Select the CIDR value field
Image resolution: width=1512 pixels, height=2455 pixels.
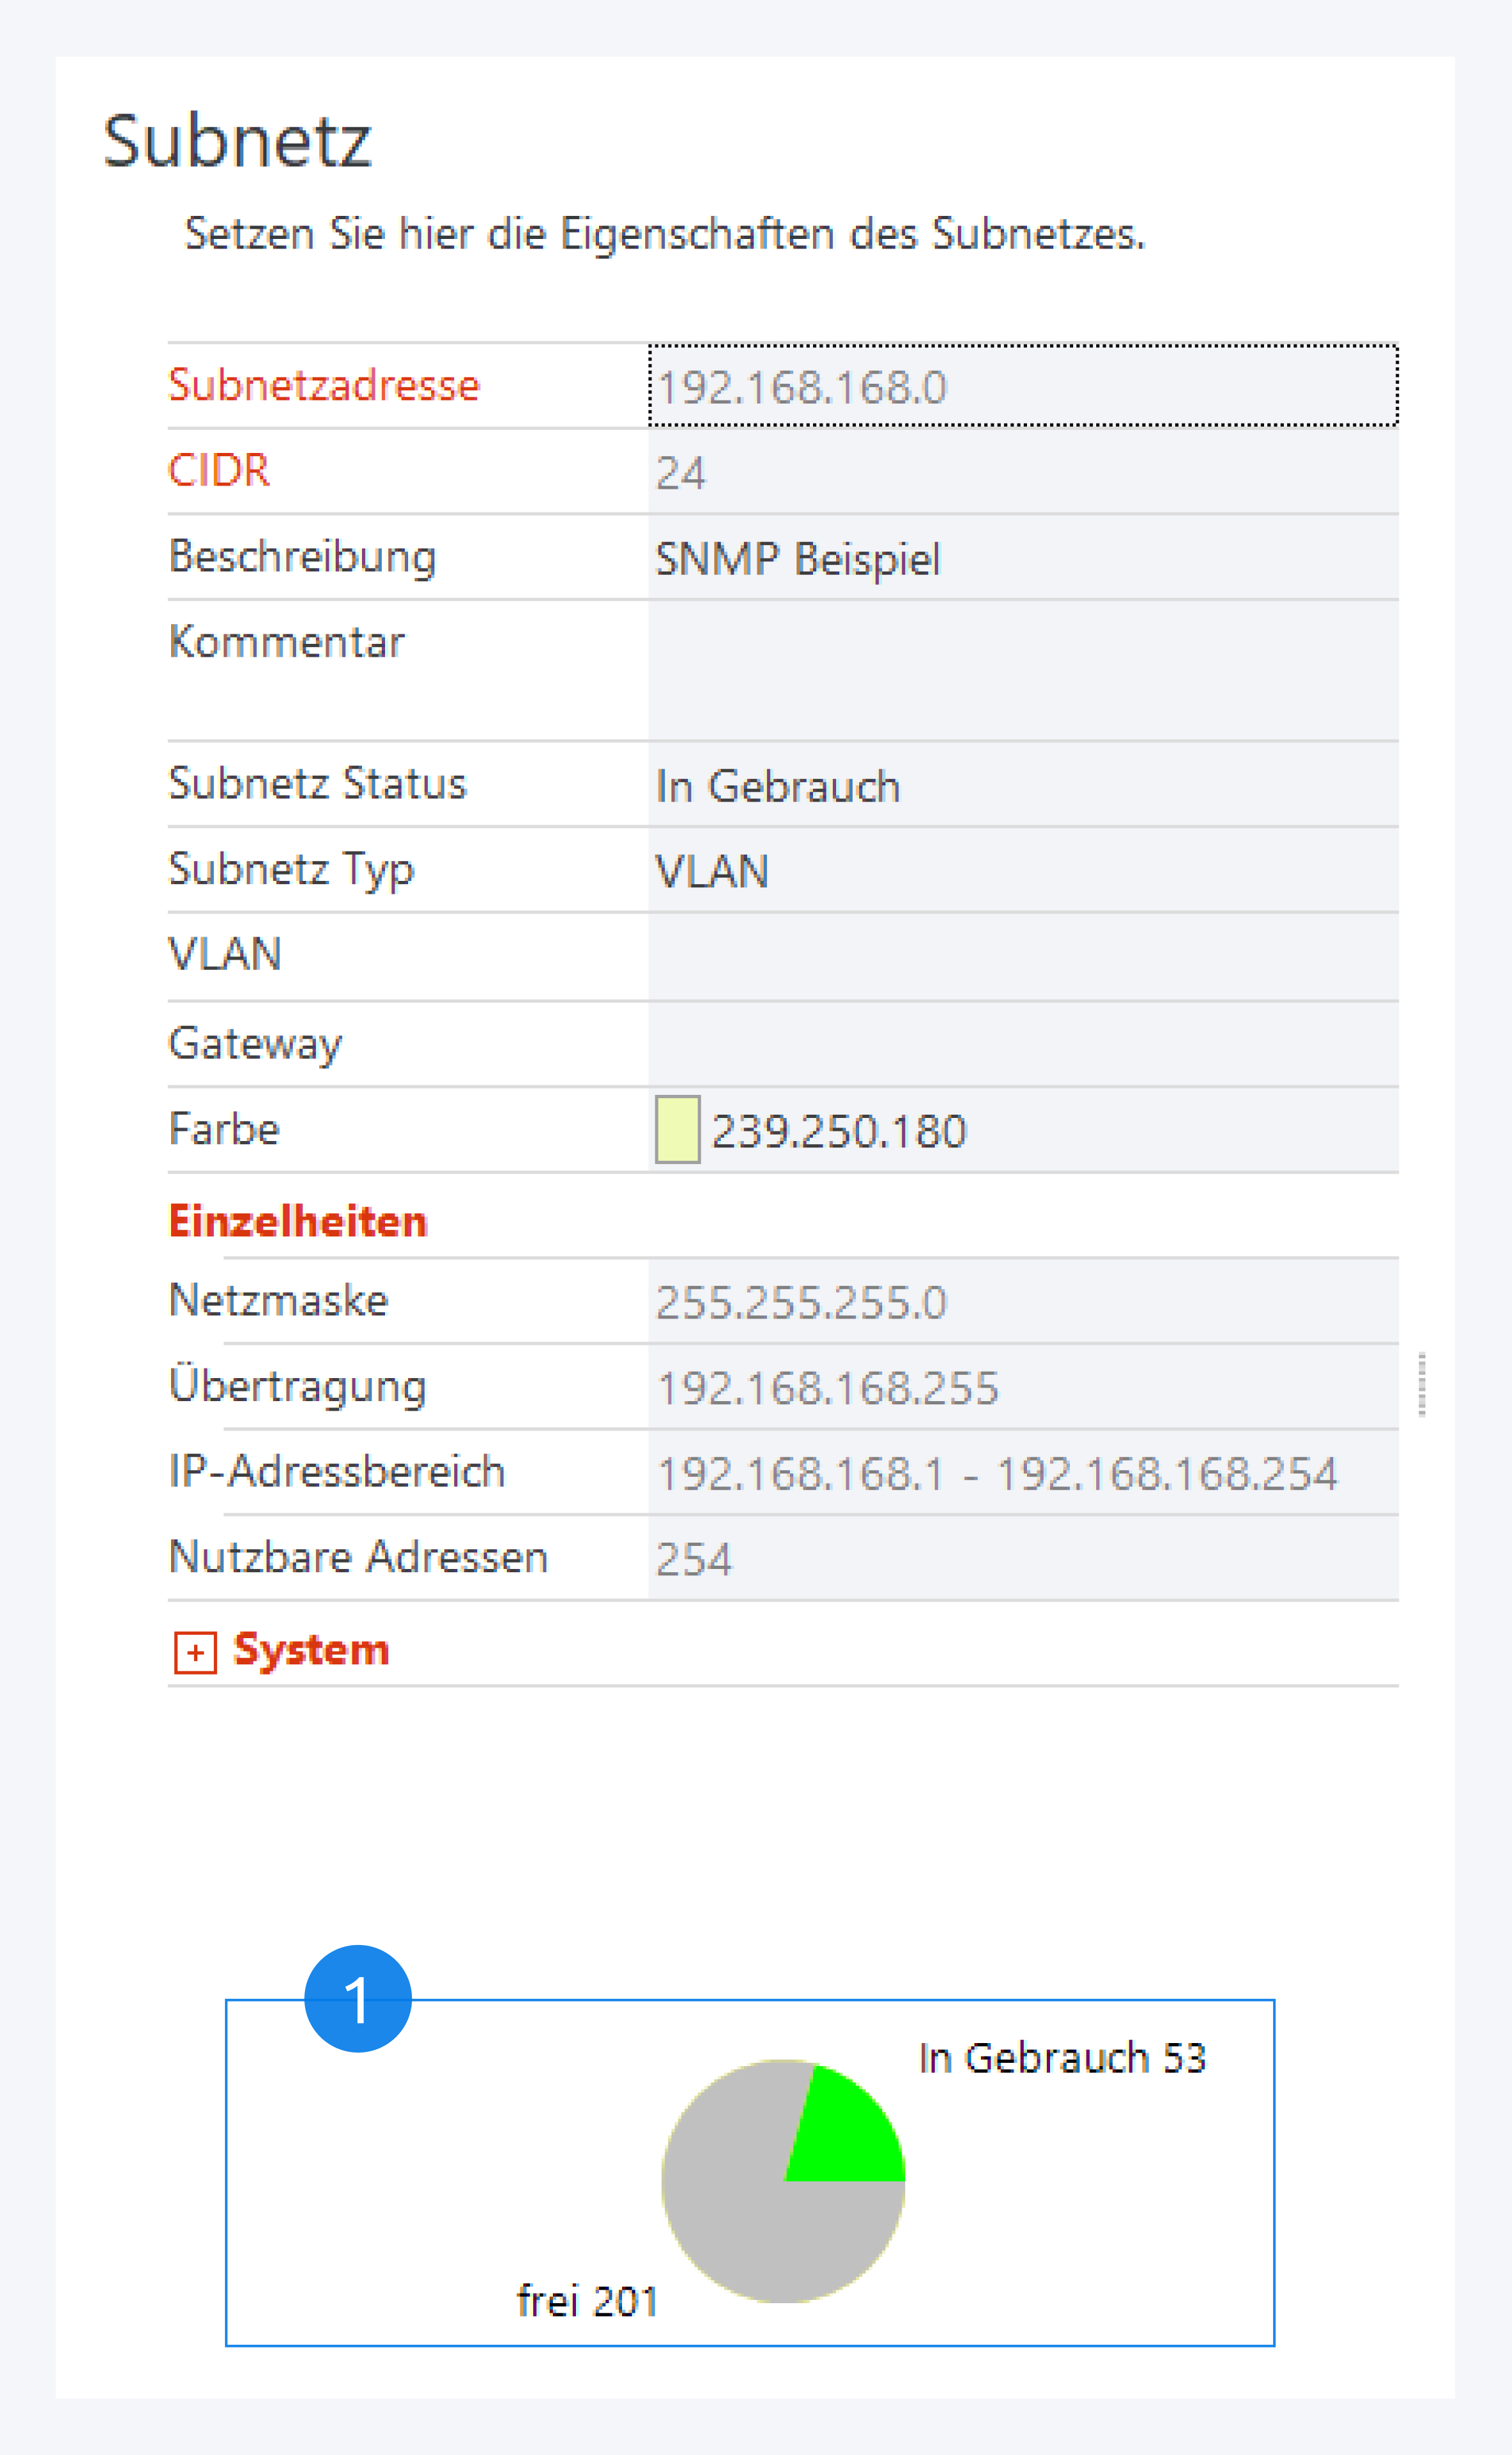click(1022, 472)
